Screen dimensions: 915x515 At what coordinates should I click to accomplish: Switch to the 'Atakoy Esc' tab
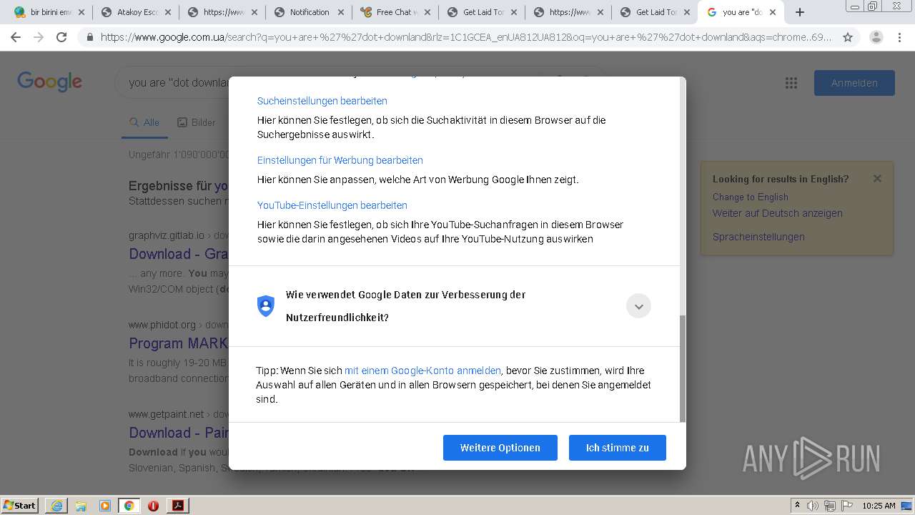137,12
